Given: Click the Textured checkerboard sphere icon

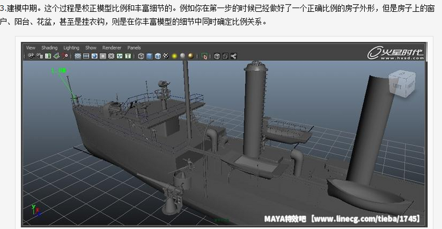Looking at the screenshot, I should click(166, 56).
